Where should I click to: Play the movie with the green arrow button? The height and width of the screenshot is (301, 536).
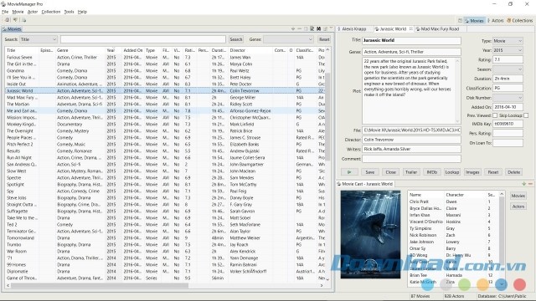[349, 172]
